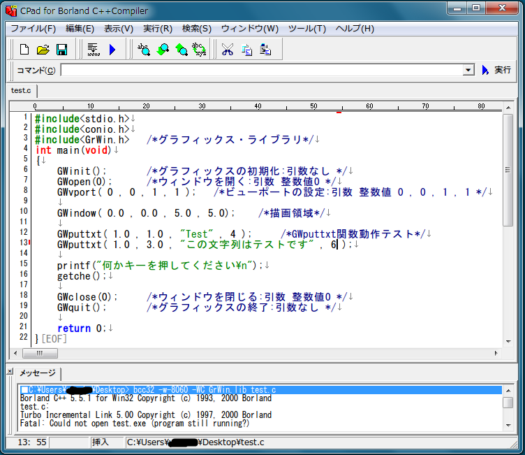
Task: Open the ファイル(F) menu
Action: tap(33, 29)
